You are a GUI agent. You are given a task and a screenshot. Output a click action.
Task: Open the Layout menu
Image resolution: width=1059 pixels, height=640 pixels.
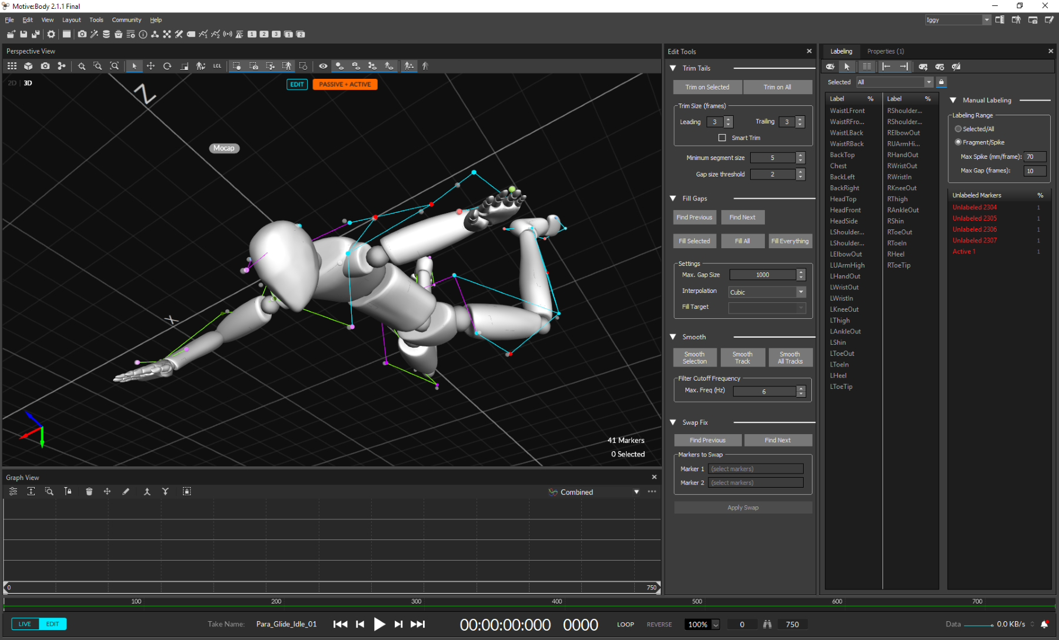tap(71, 20)
